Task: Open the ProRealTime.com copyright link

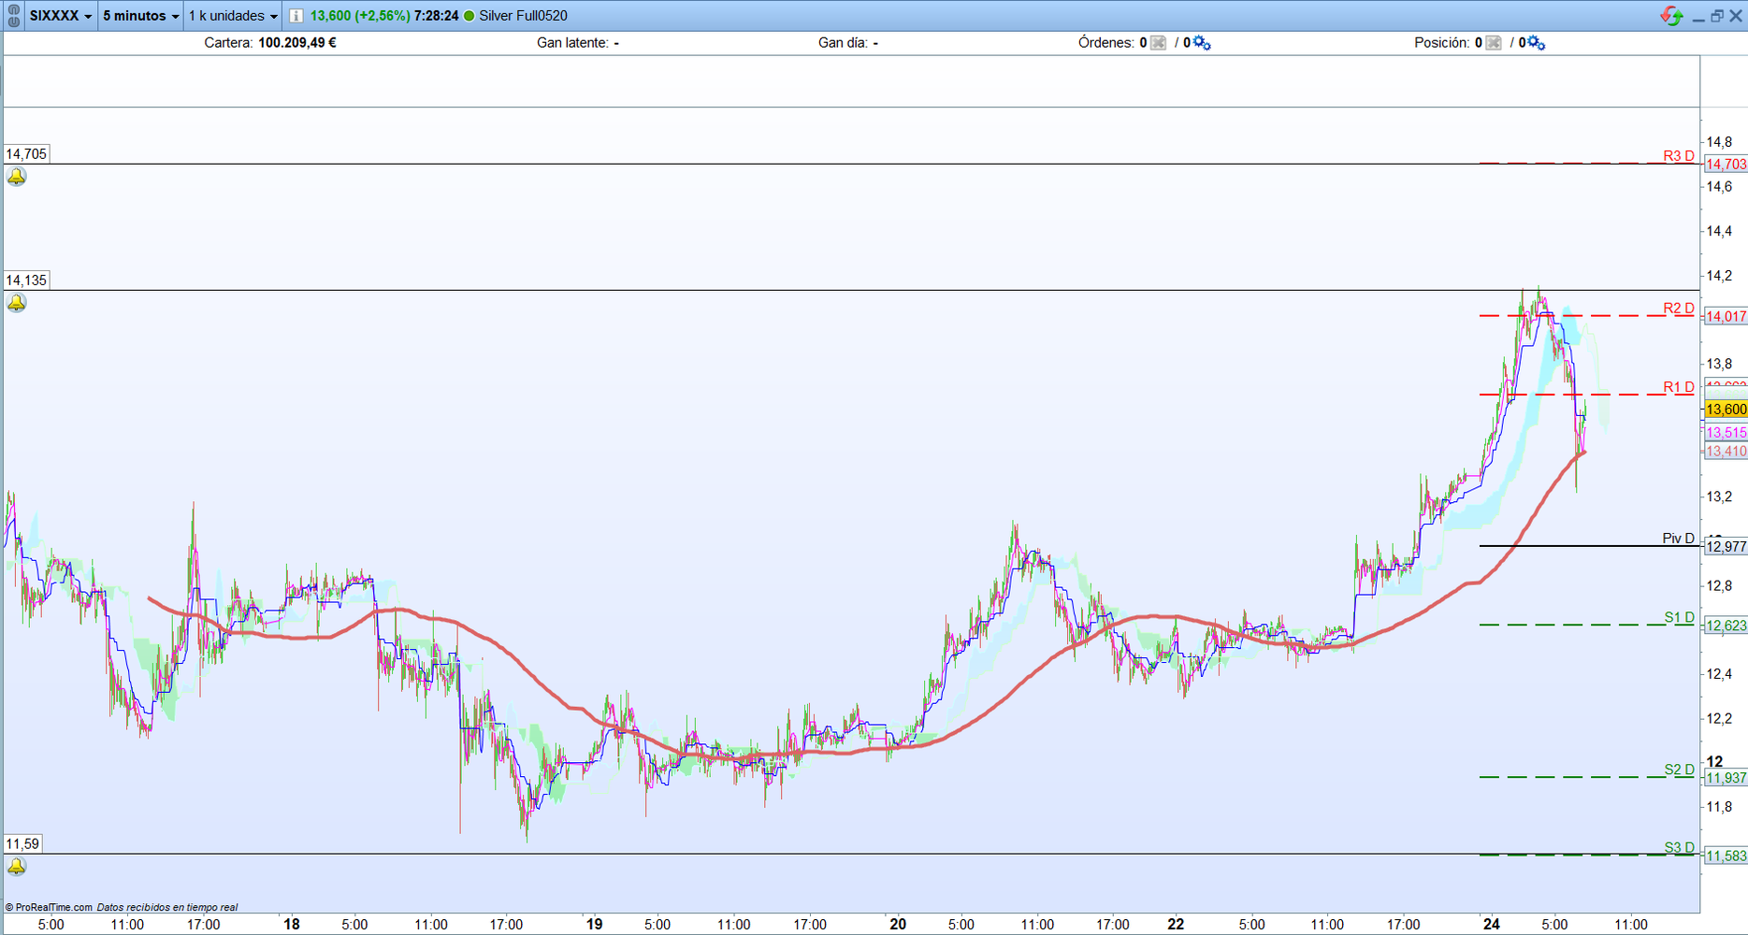Action: (x=49, y=907)
